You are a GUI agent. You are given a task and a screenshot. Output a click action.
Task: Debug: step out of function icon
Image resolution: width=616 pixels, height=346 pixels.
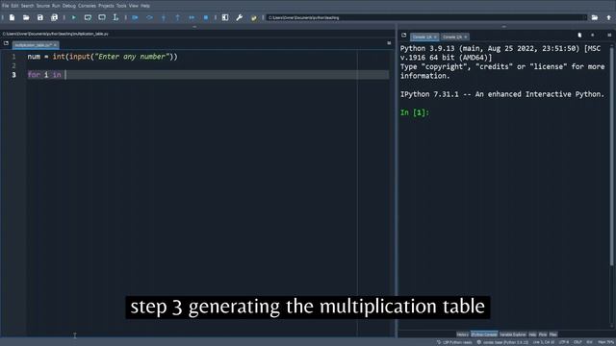[177, 17]
